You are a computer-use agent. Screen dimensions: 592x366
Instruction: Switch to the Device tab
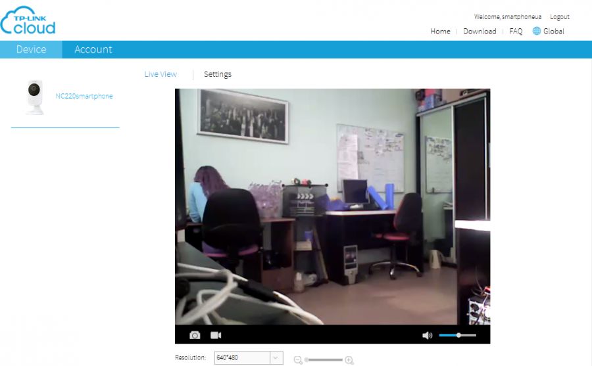(x=31, y=49)
